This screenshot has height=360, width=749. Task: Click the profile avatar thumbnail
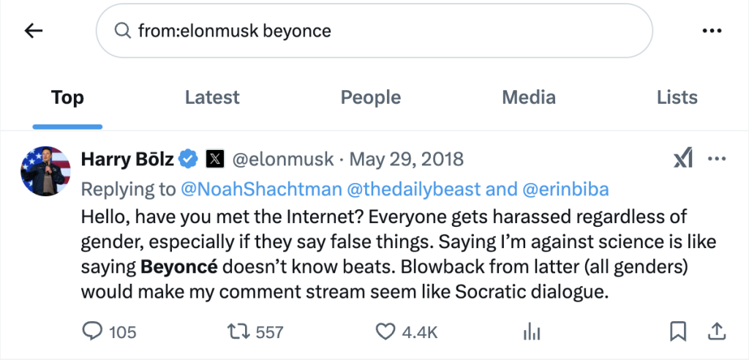[x=45, y=170]
